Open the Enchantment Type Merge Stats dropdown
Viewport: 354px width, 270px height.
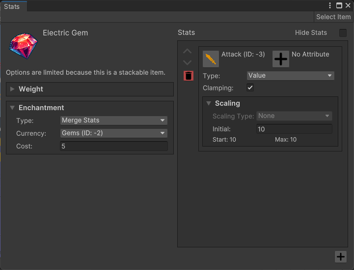click(x=114, y=120)
